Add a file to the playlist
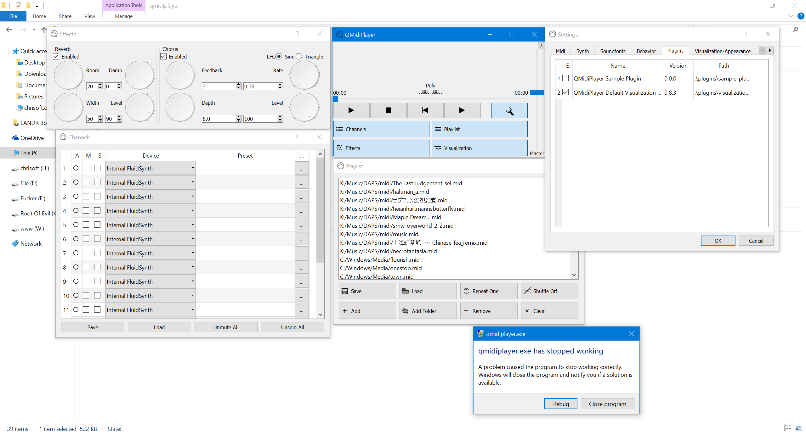 coord(367,311)
